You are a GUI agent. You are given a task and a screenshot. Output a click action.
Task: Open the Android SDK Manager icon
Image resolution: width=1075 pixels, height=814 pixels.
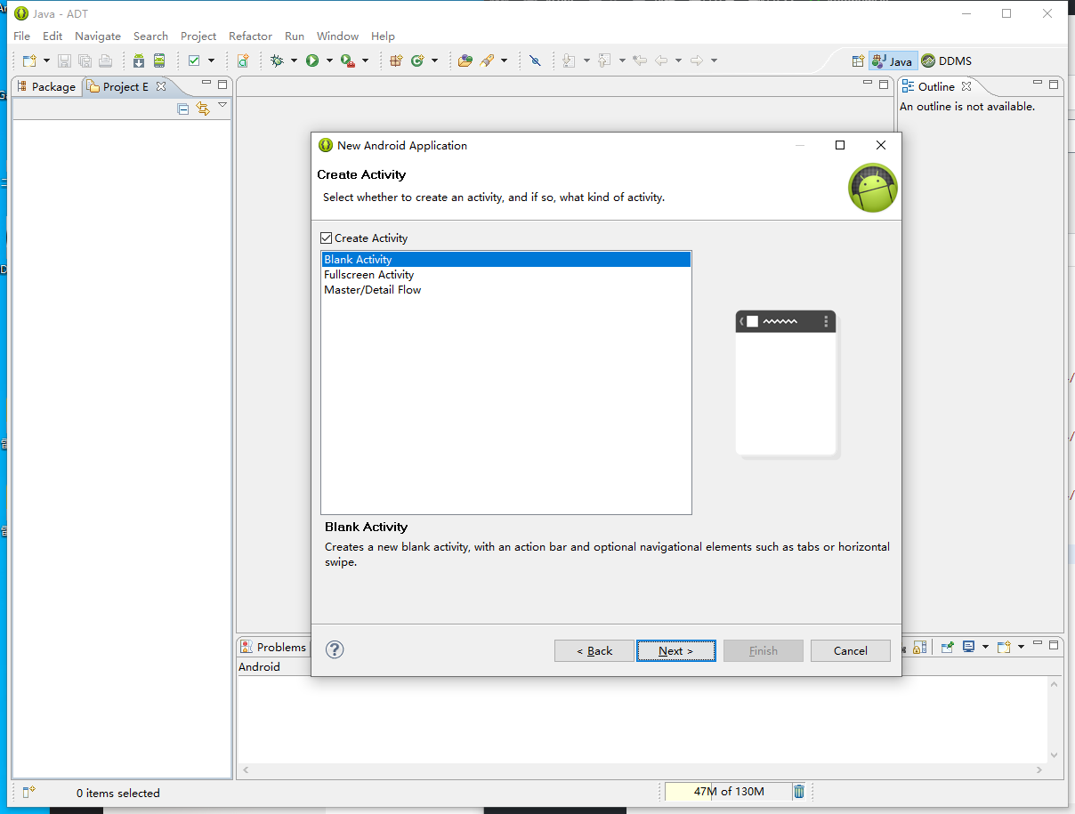point(139,60)
